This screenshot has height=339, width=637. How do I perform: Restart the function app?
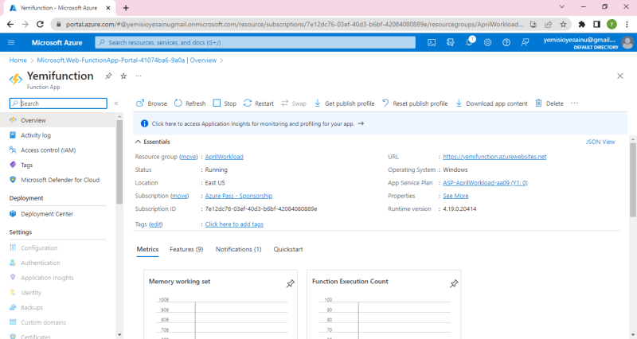tap(258, 103)
